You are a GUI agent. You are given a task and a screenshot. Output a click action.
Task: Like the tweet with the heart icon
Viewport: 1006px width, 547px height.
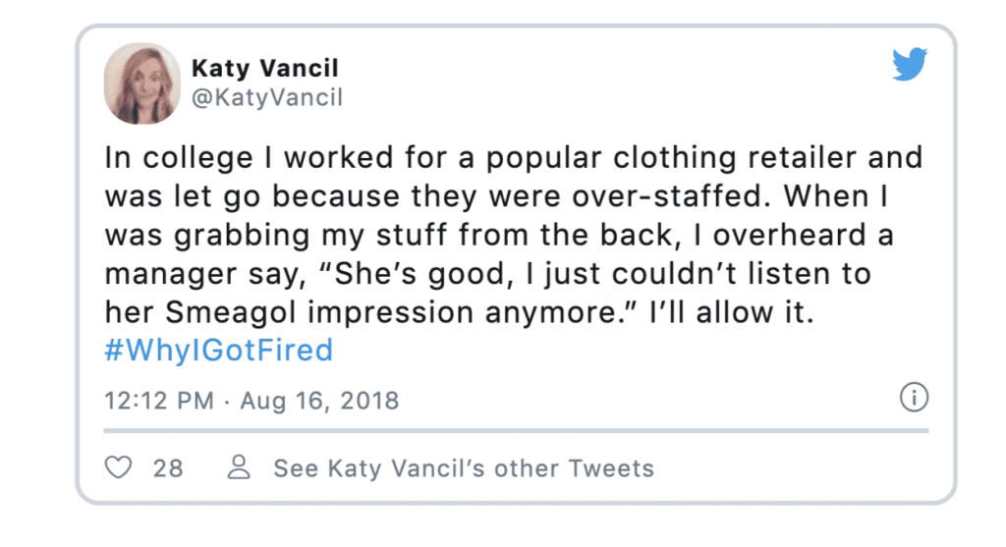(x=118, y=467)
